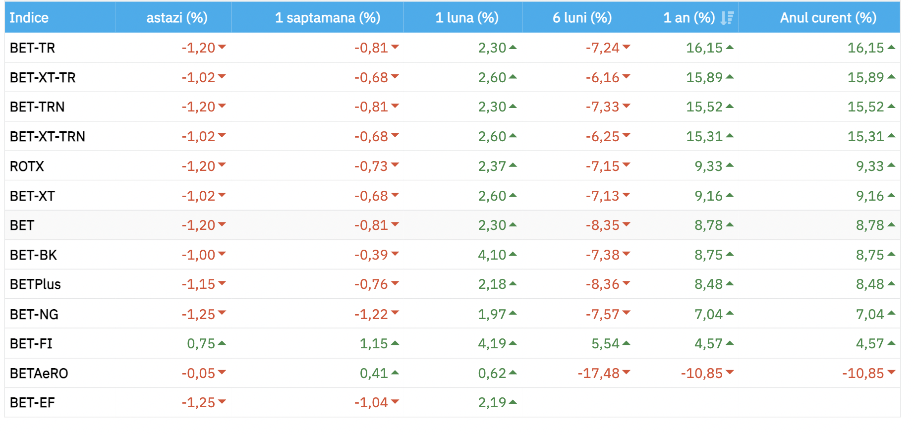Select the ROTX index name
The height and width of the screenshot is (435, 915).
(27, 166)
